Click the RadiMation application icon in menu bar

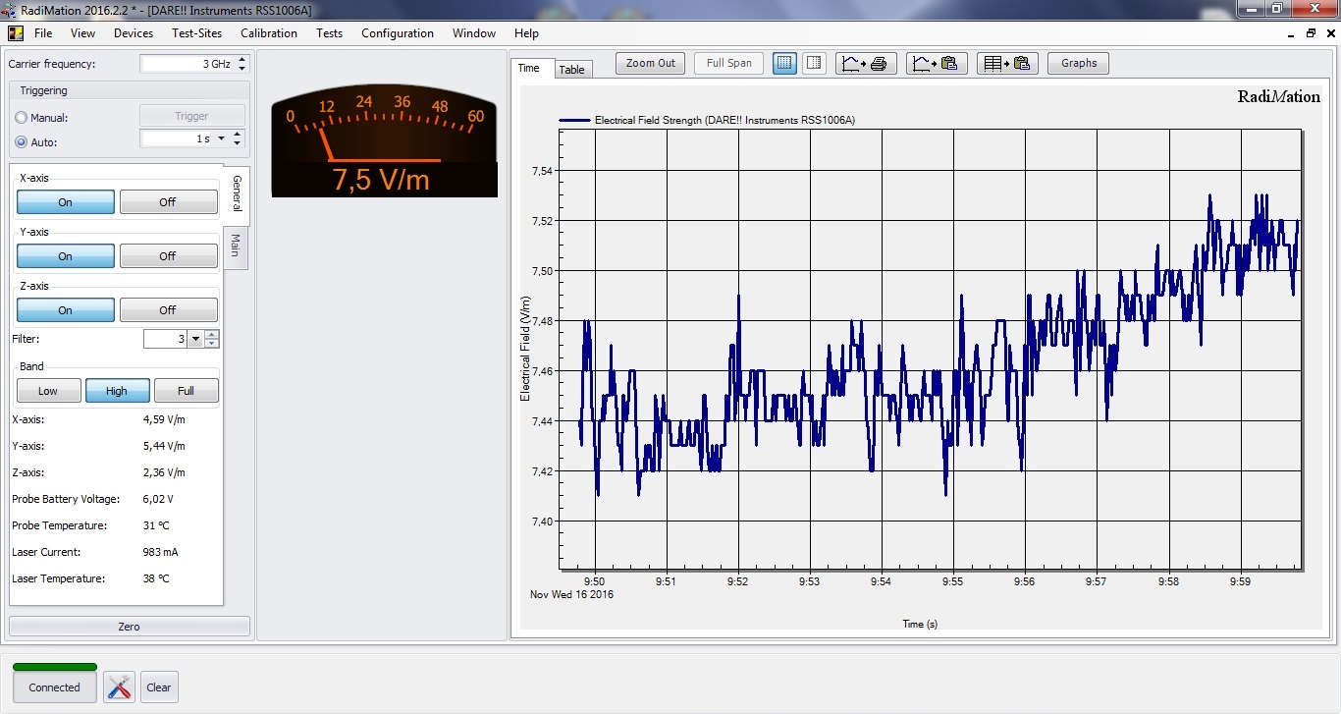[x=14, y=32]
